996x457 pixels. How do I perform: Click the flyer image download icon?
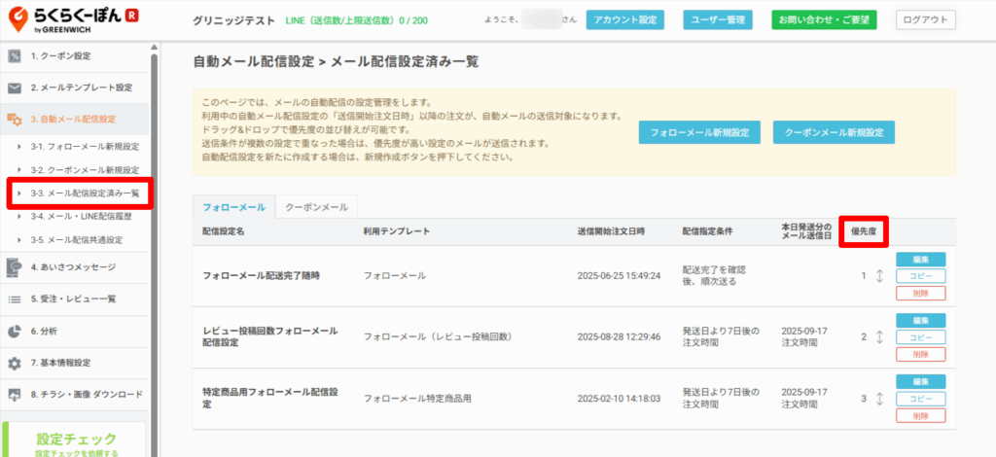point(15,395)
